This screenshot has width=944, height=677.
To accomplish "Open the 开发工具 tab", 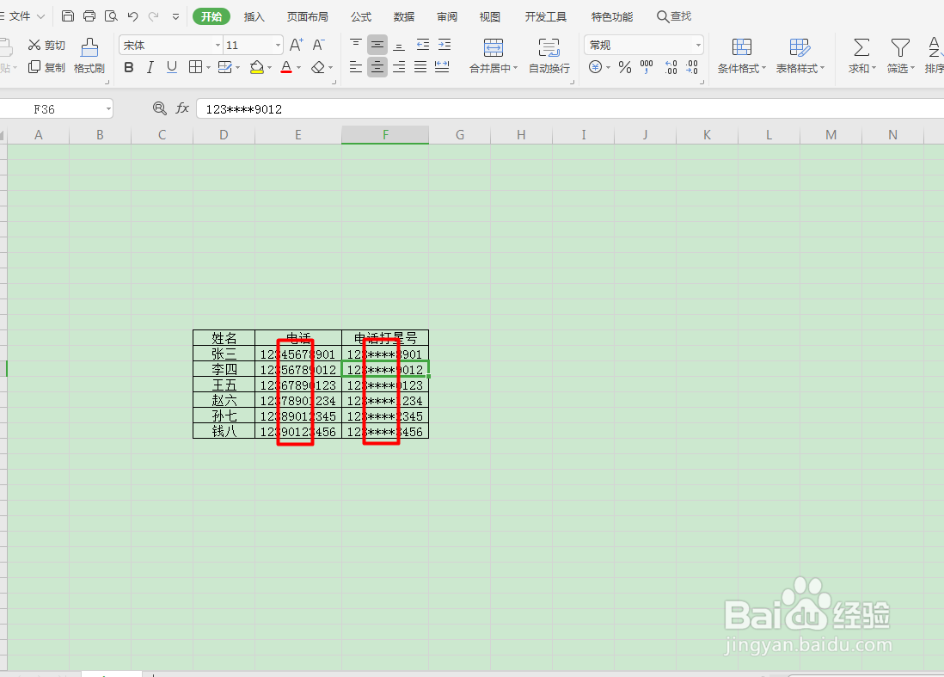I will 545,17.
